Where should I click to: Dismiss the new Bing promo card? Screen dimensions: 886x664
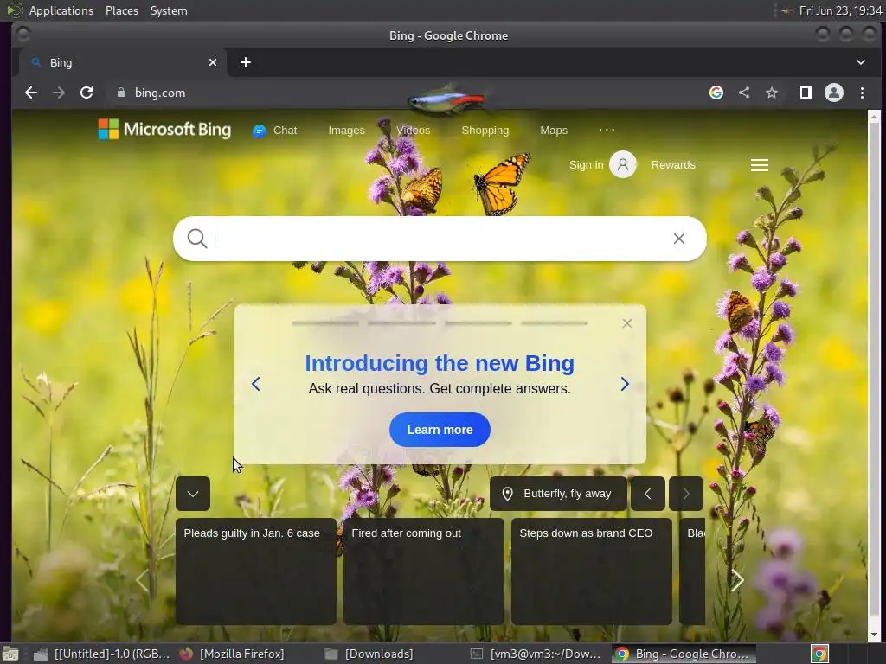click(626, 323)
